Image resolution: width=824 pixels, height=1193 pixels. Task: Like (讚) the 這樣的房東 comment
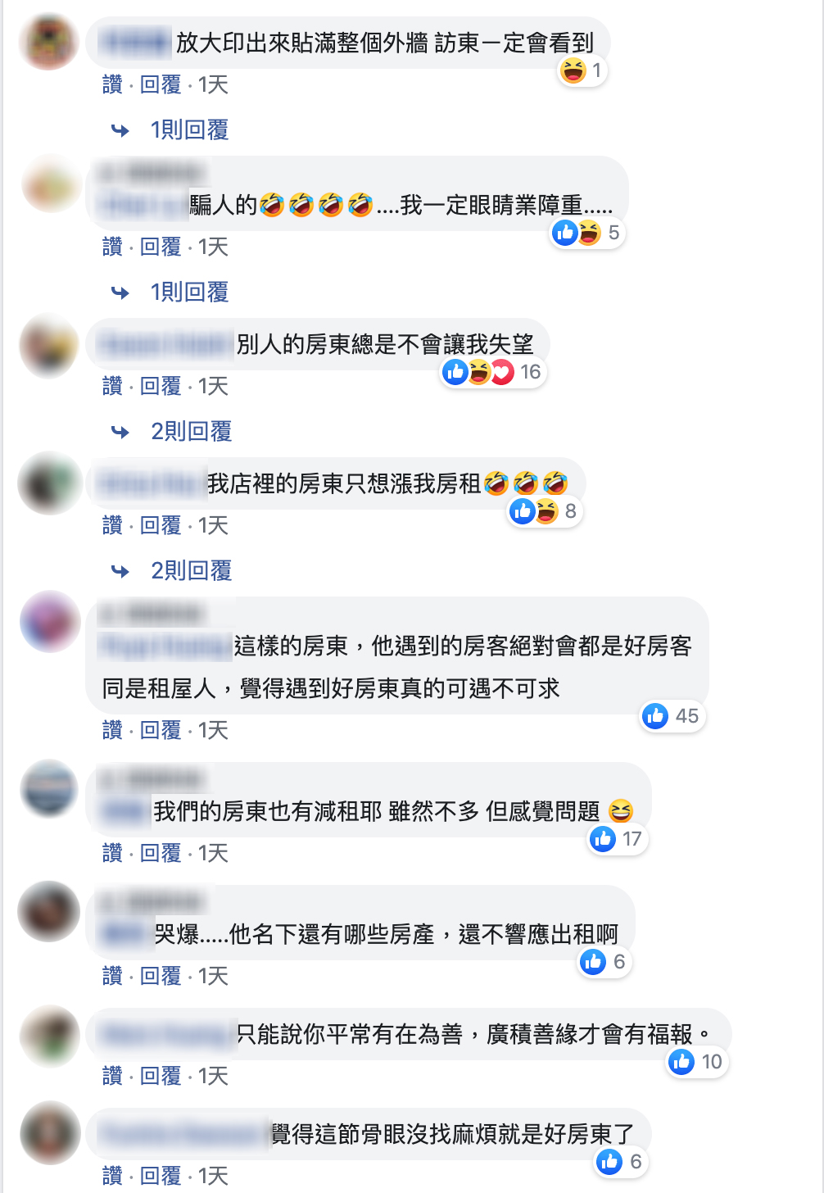click(112, 730)
